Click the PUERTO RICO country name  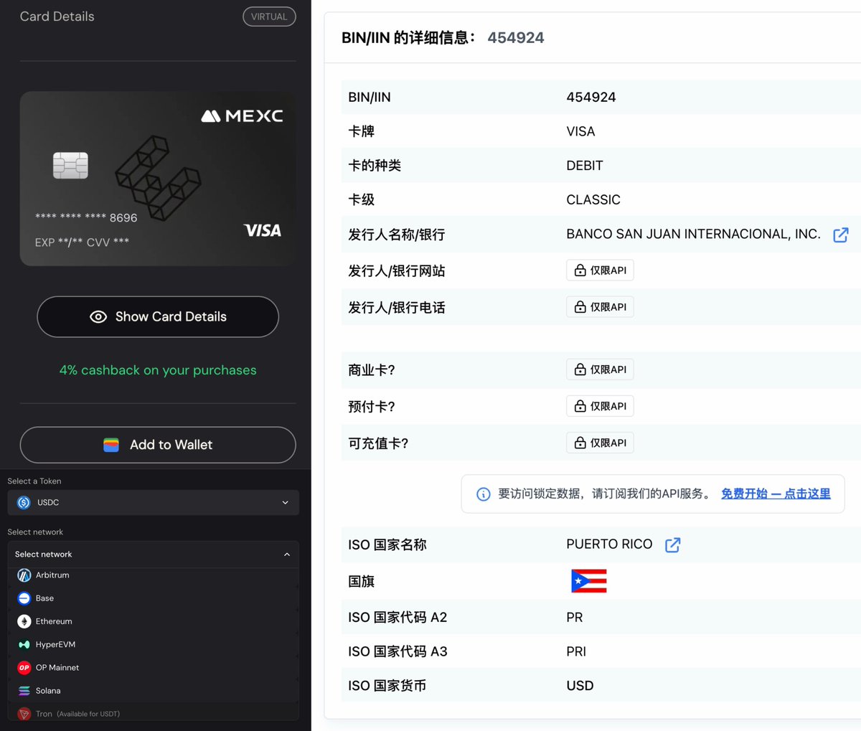609,544
